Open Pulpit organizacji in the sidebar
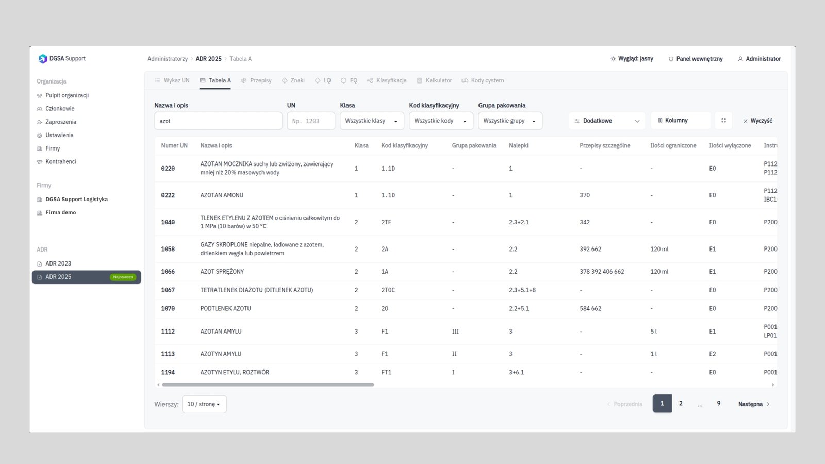The image size is (825, 464). pos(63,95)
